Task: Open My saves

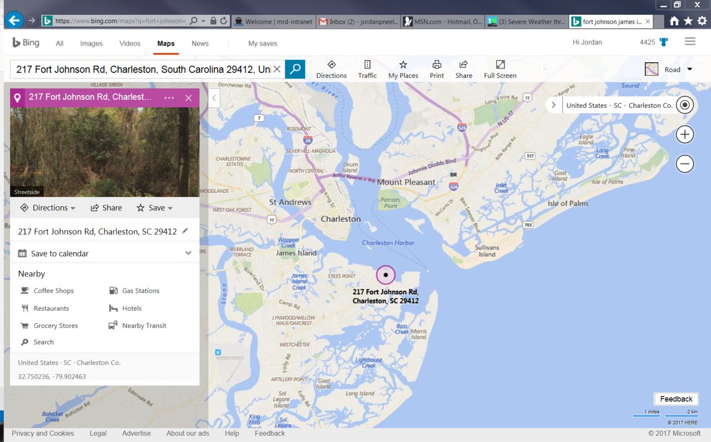Action: pyautogui.click(x=263, y=43)
